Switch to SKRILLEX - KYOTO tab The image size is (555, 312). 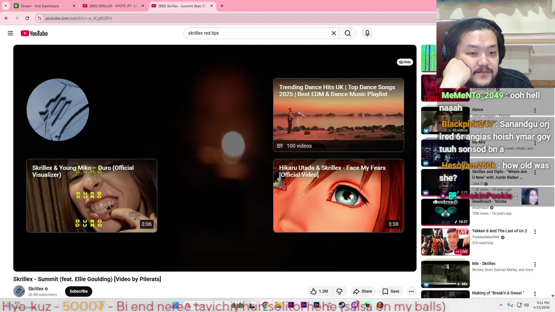coord(114,6)
